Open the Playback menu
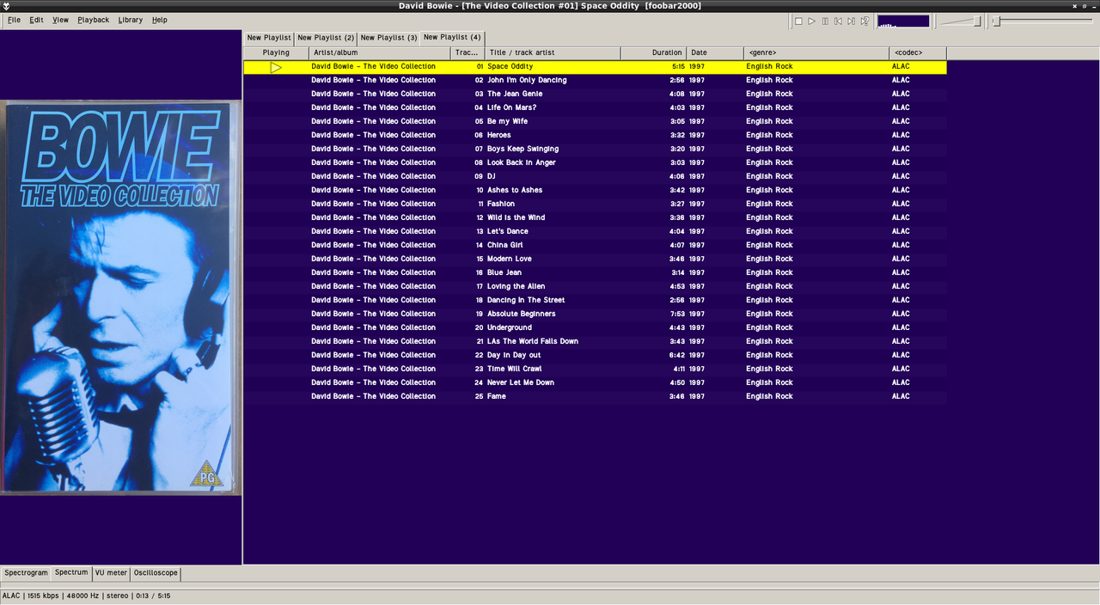This screenshot has height=605, width=1100. click(x=93, y=20)
